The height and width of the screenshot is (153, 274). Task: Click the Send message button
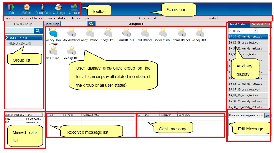(x=267, y=116)
